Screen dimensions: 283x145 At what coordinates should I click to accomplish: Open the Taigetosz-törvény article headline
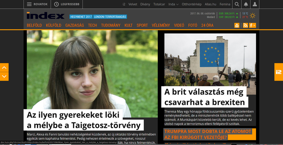[x=84, y=120]
